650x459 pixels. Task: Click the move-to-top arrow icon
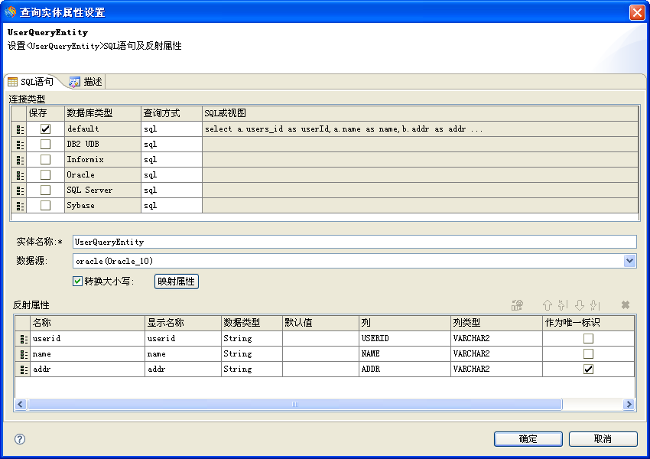click(563, 305)
